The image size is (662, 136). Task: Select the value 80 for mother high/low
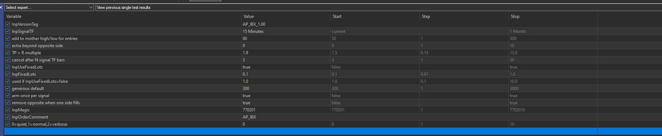[286, 39]
